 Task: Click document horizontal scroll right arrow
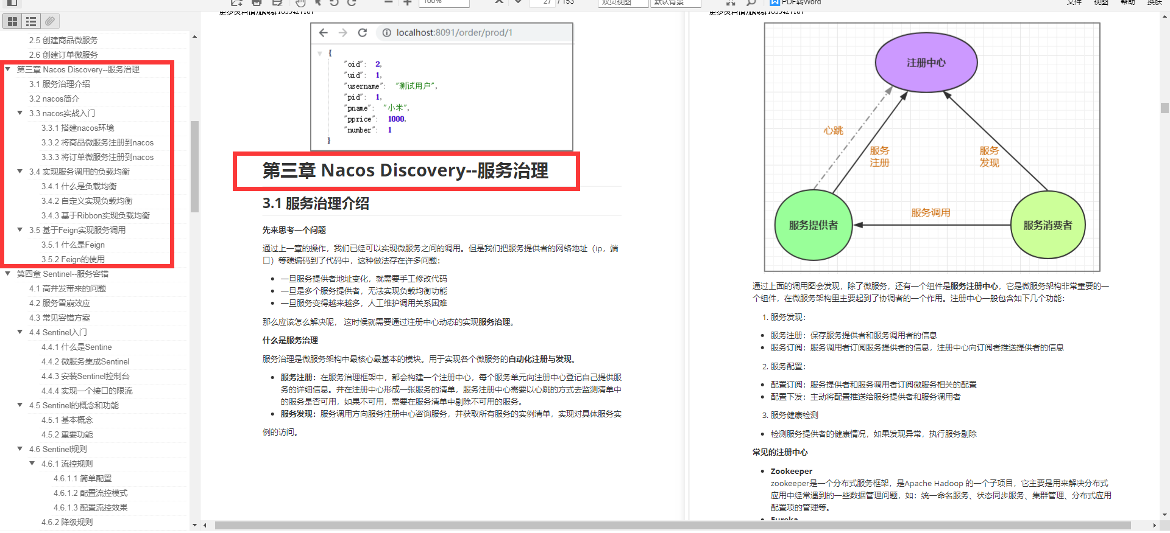[1154, 525]
